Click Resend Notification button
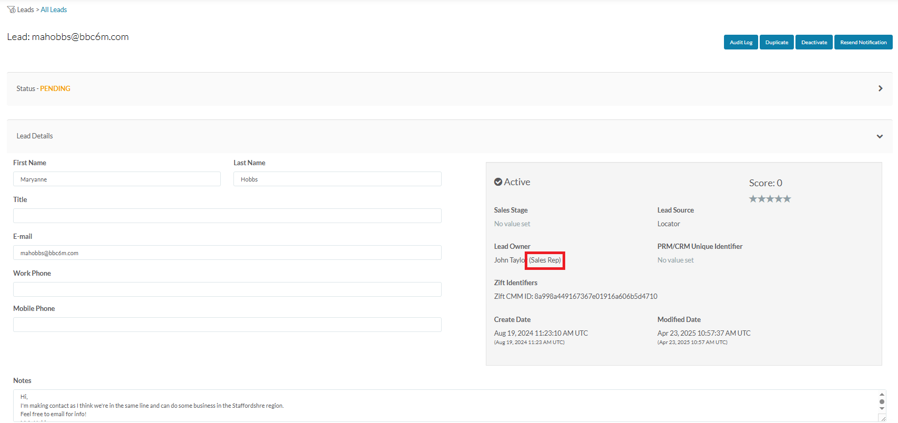898x423 pixels. pyautogui.click(x=863, y=42)
